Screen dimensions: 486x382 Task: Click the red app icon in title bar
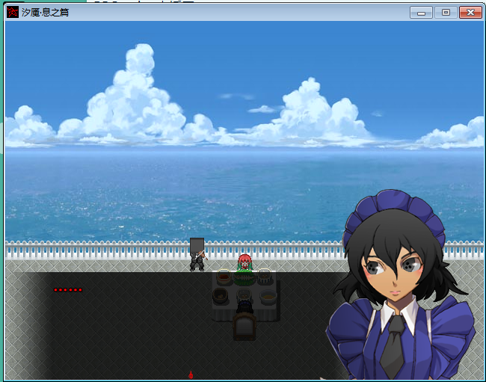coord(13,13)
